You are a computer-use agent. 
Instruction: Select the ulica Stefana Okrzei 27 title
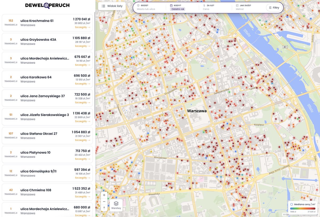(39, 134)
